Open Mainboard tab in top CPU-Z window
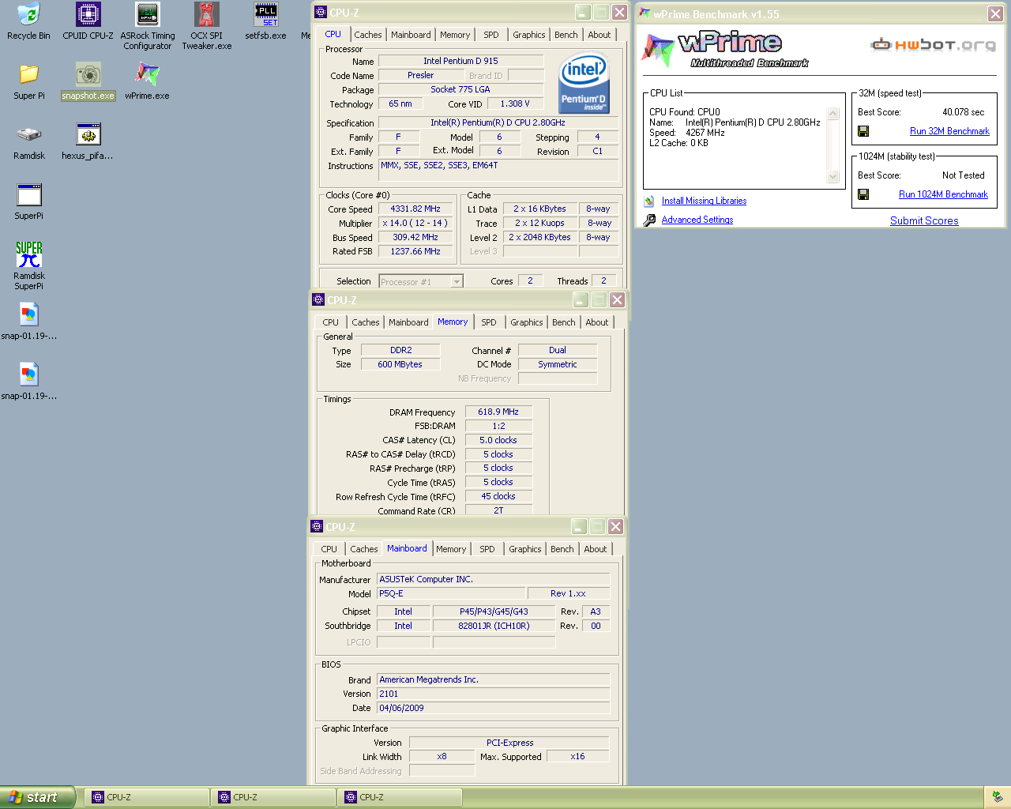Image resolution: width=1011 pixels, height=809 pixels. (411, 35)
